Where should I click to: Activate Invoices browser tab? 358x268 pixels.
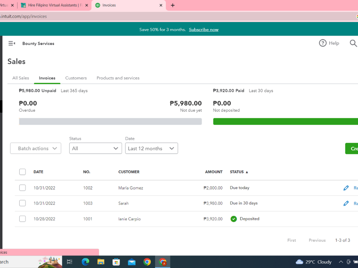coord(129,5)
